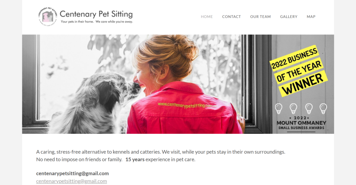Click the last lightbulb icon in award badge
Screen dimensions: 356x185
click(323, 108)
